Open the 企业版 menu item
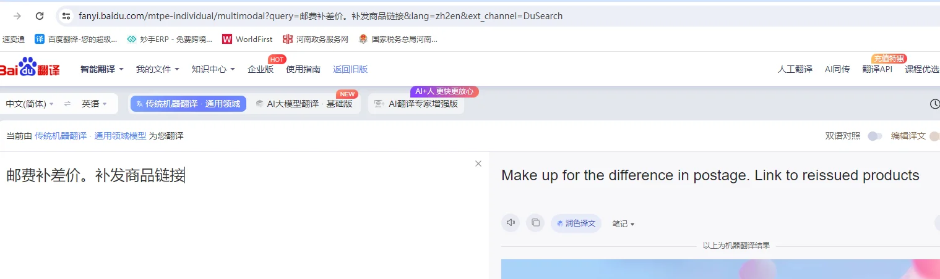The height and width of the screenshot is (279, 940). click(x=261, y=69)
